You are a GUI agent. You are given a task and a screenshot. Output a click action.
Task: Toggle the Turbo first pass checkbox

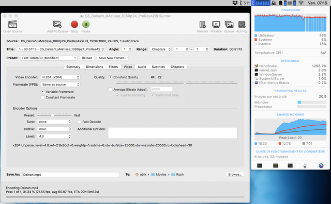point(153,95)
